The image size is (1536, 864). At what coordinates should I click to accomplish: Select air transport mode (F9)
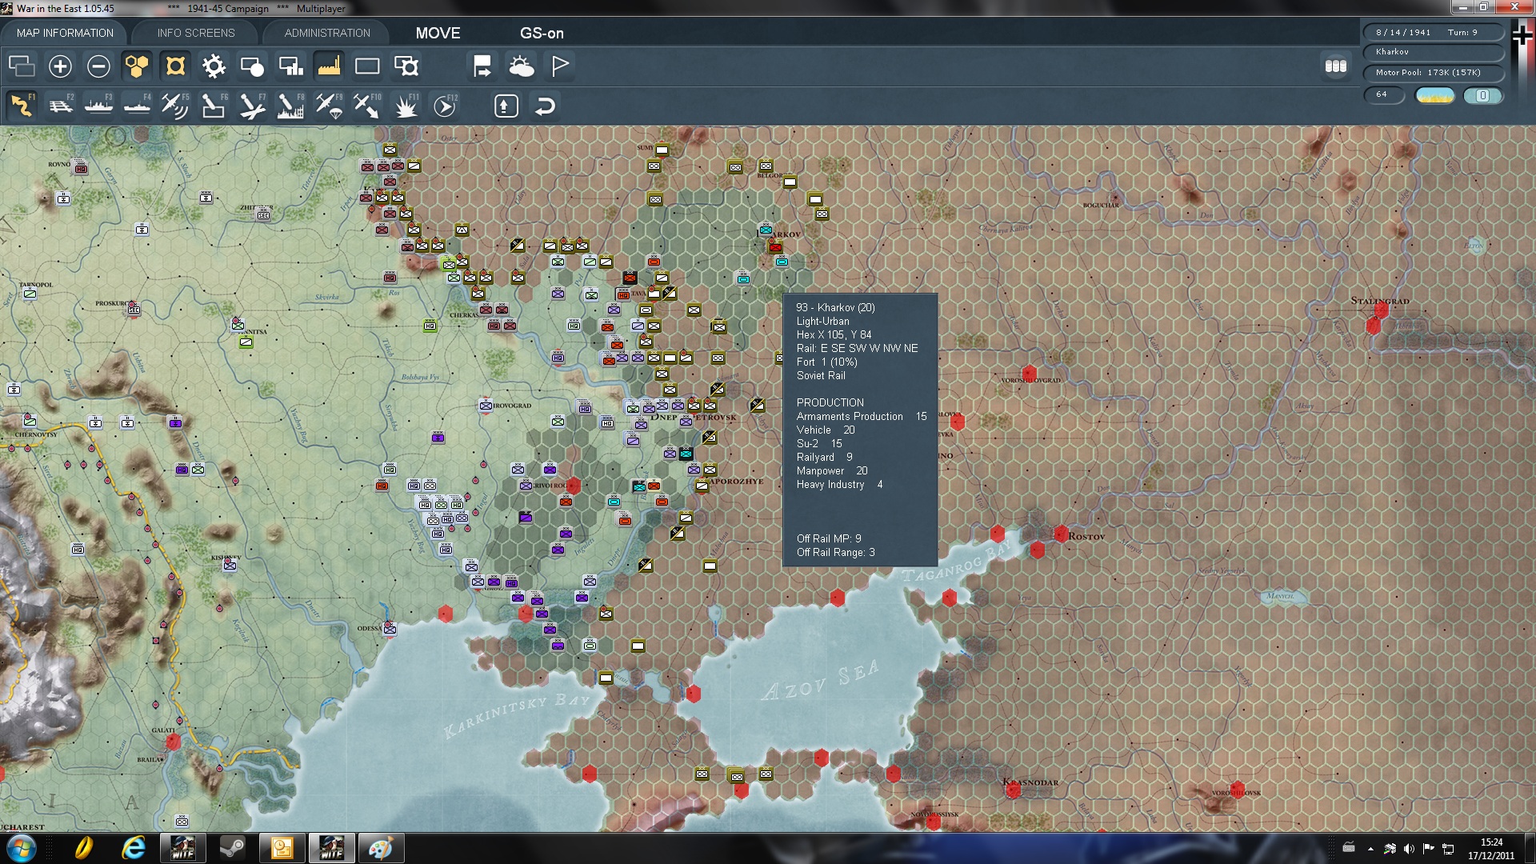tap(329, 106)
